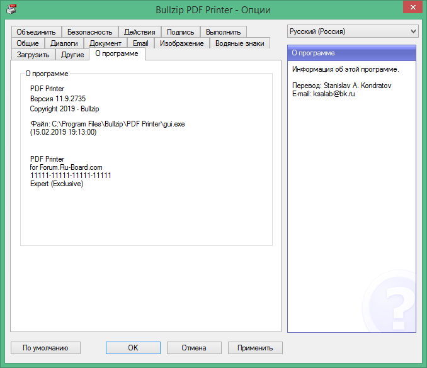Select the Другие tab

pyautogui.click(x=72, y=55)
